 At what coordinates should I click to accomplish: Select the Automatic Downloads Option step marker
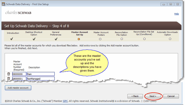click(x=170, y=39)
